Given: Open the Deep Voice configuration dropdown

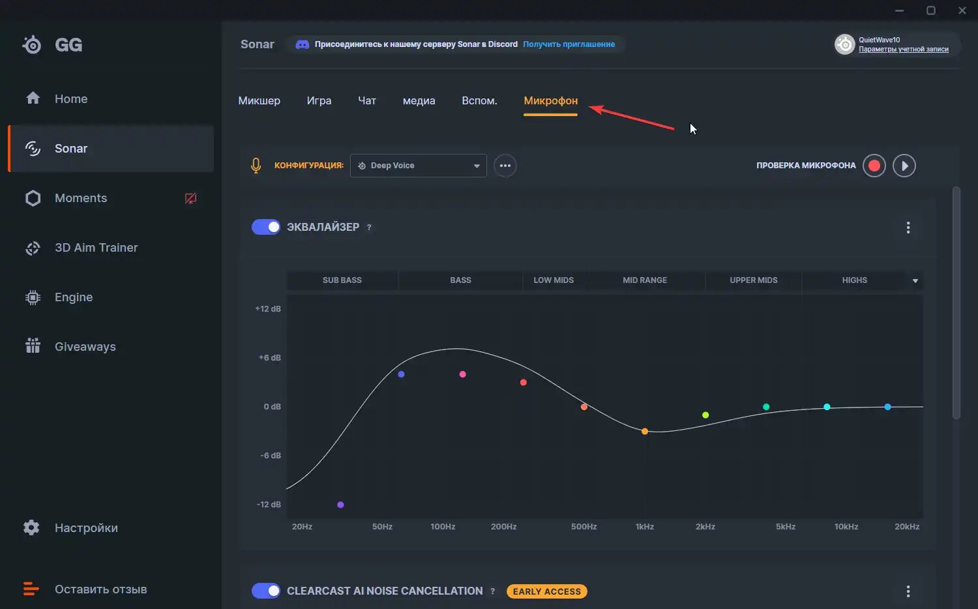Looking at the screenshot, I should click(419, 166).
